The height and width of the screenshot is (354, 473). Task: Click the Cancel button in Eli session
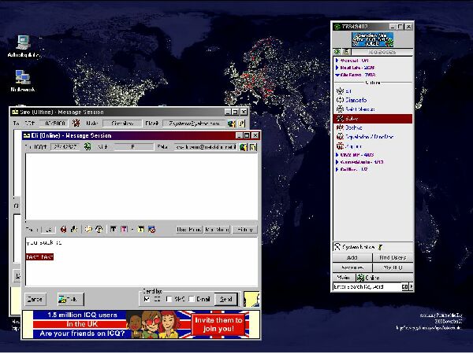(35, 299)
